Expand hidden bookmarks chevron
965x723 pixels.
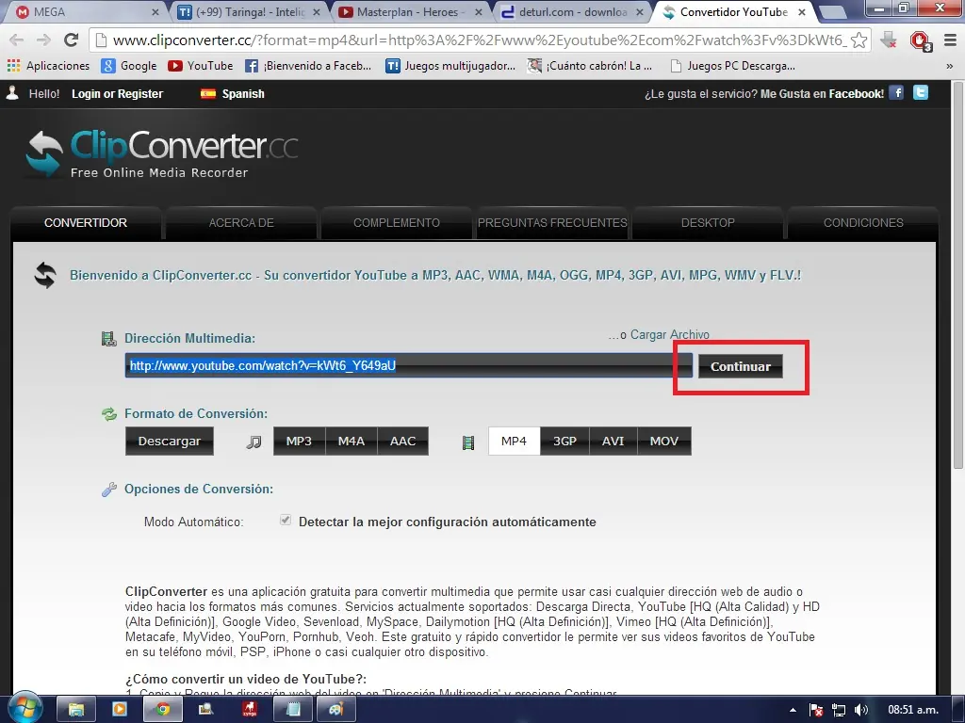(x=950, y=66)
